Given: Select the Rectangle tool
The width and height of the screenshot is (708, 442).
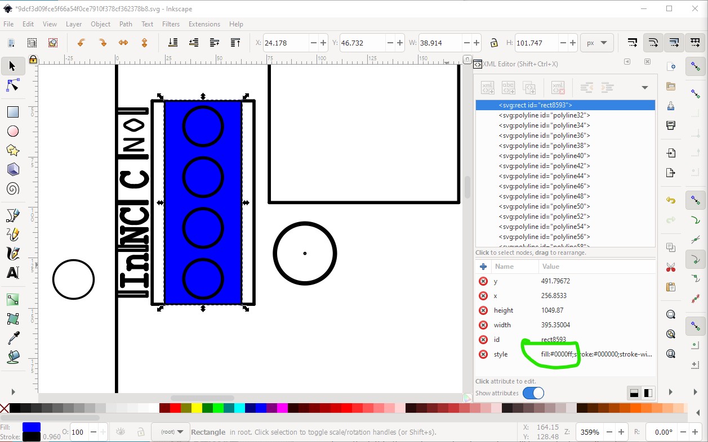Looking at the screenshot, I should [12, 112].
